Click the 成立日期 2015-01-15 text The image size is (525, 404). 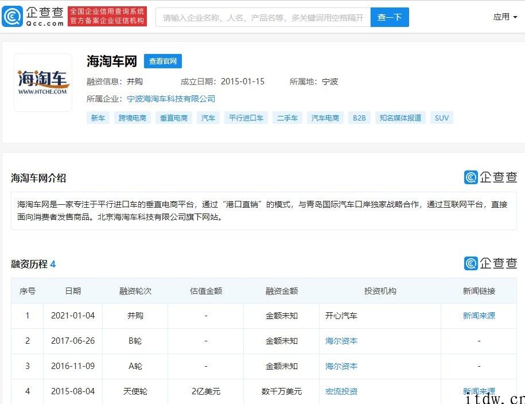(x=222, y=81)
